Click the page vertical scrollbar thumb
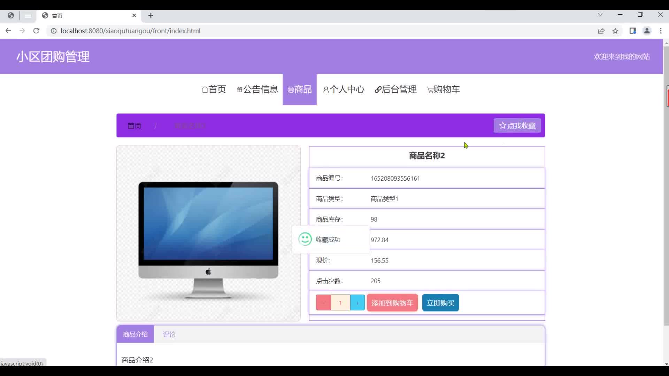Image resolution: width=669 pixels, height=376 pixels. [x=666, y=186]
